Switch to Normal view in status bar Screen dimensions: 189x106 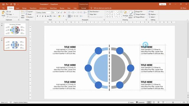click(x=149, y=102)
